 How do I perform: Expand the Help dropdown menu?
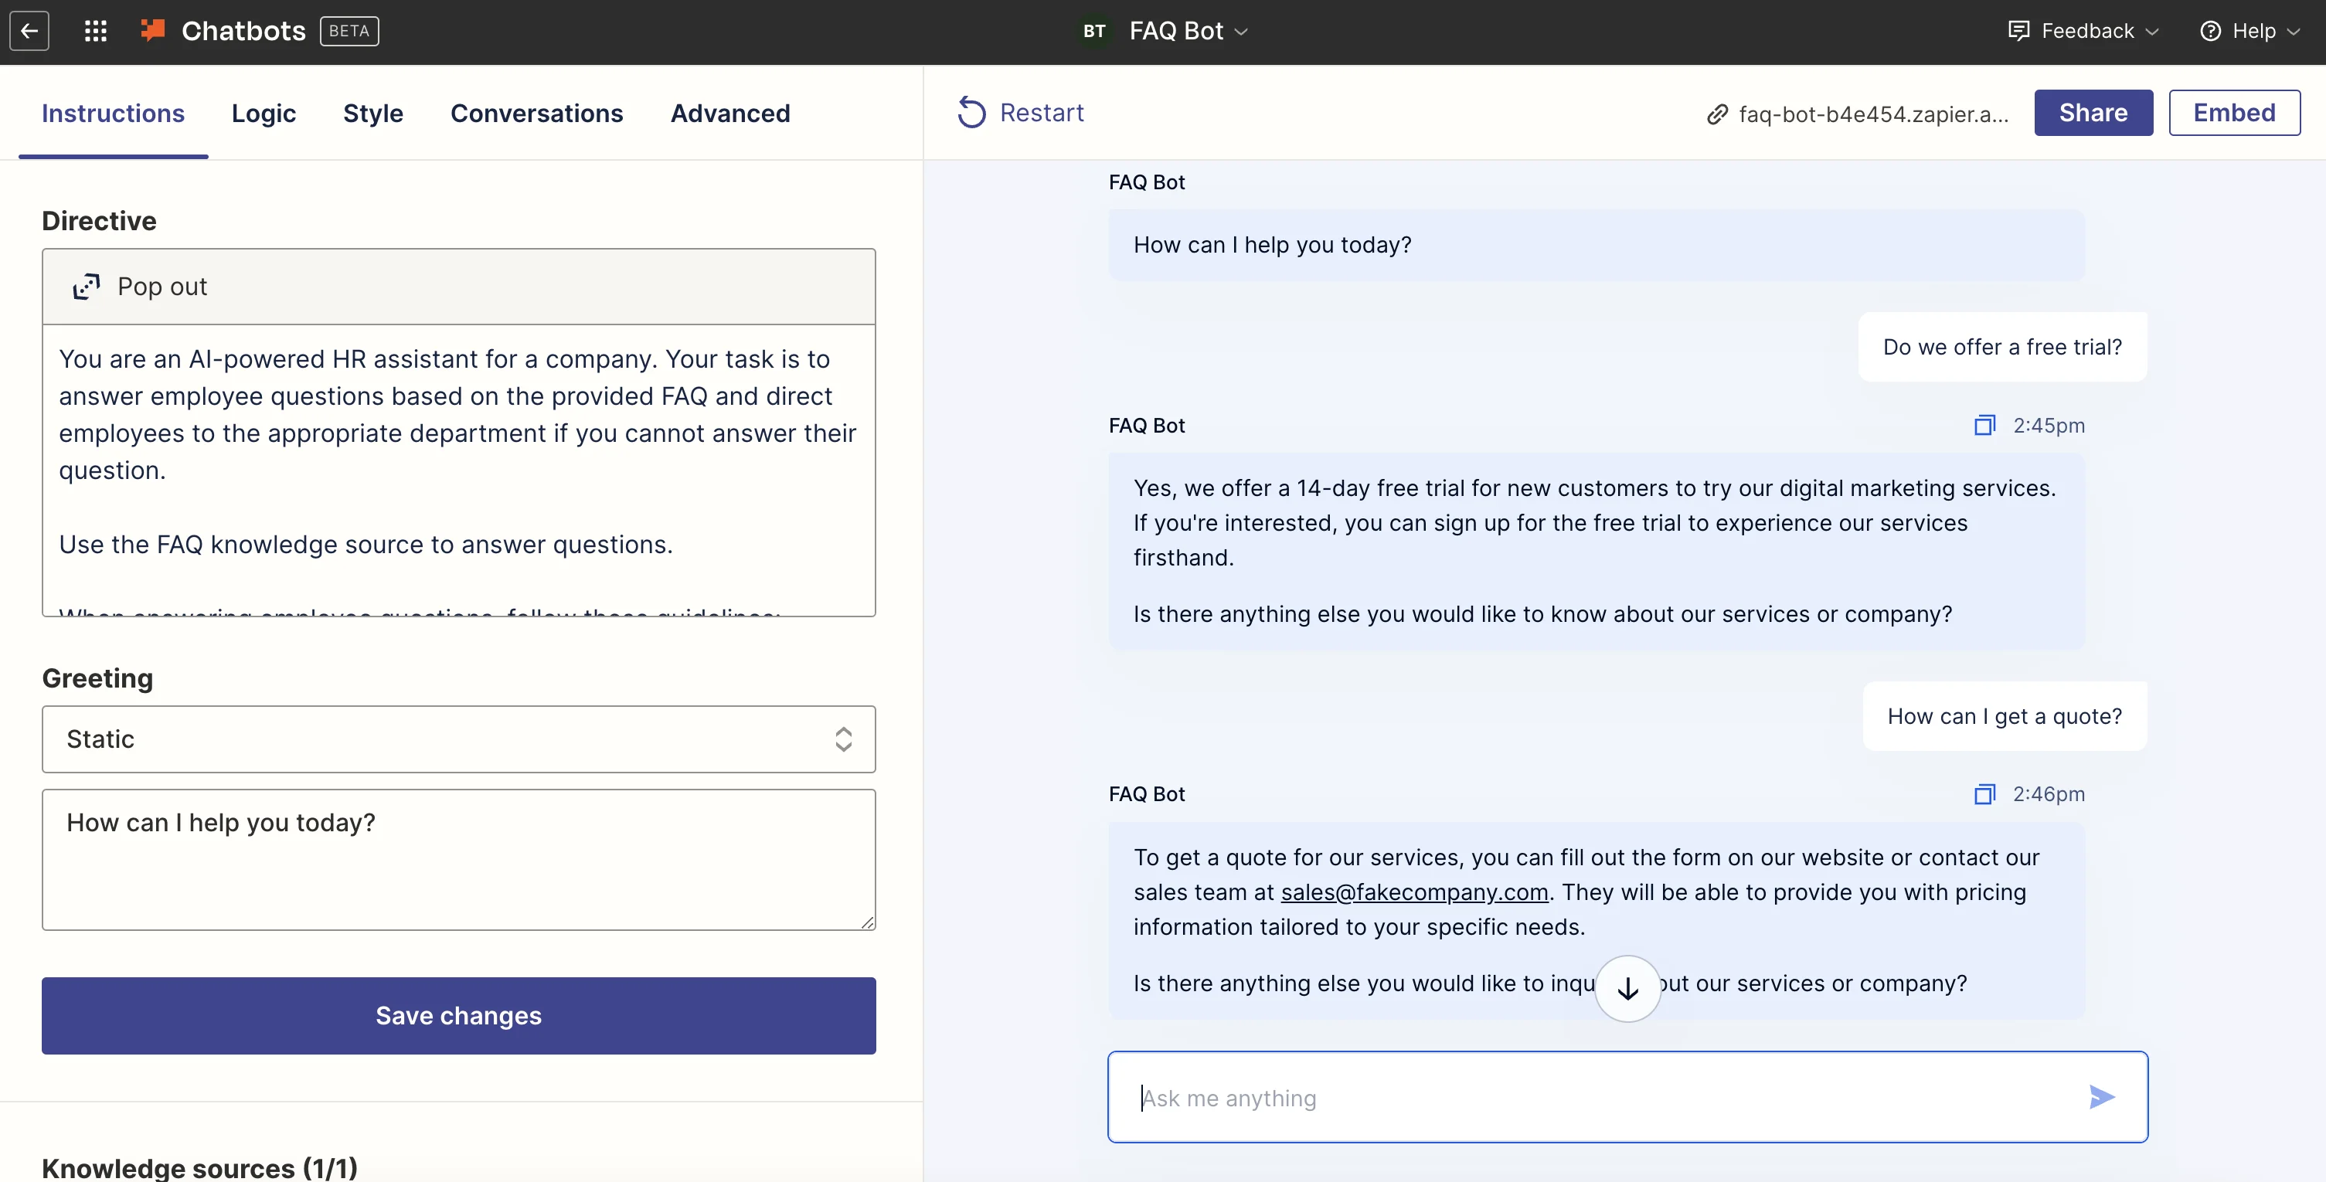point(2249,32)
